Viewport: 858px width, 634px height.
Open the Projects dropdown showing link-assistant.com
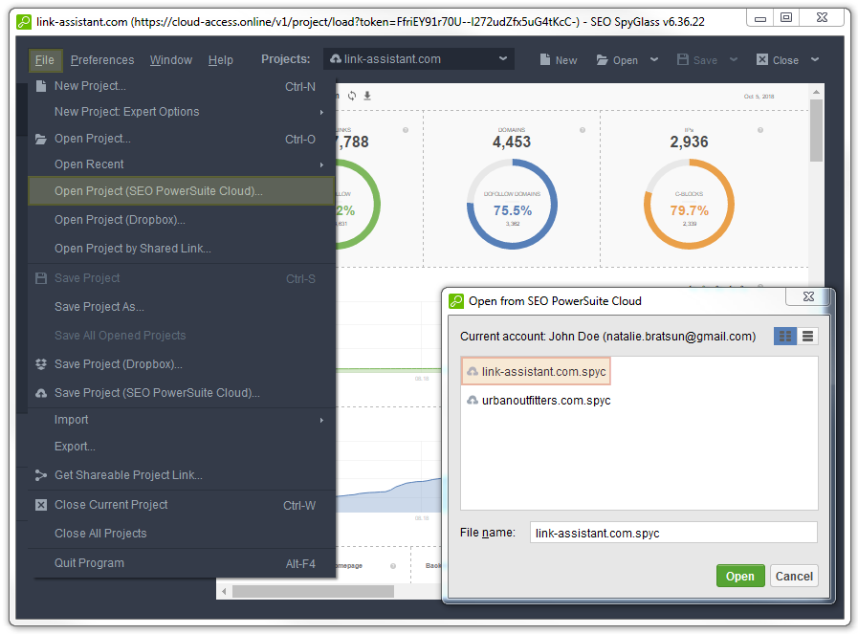click(419, 59)
